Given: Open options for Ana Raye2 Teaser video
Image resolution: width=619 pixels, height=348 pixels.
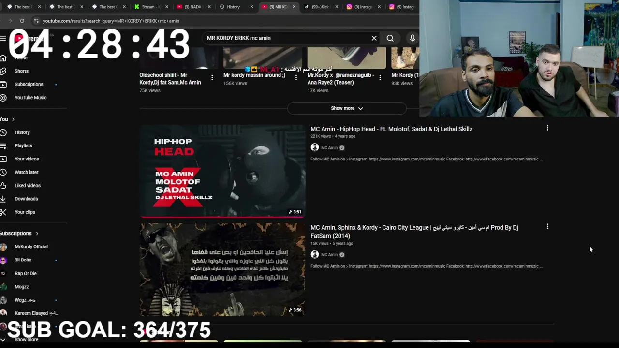Looking at the screenshot, I should tap(380, 77).
